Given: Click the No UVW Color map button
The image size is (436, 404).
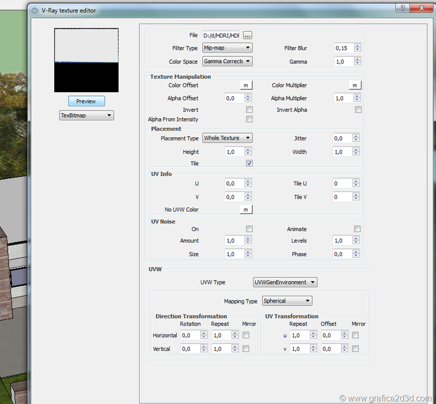Looking at the screenshot, I should coord(246,210).
